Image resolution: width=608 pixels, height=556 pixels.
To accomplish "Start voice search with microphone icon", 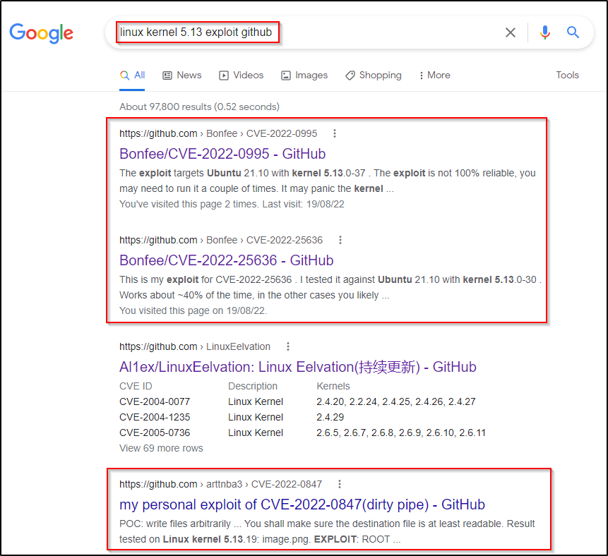I will coord(544,32).
